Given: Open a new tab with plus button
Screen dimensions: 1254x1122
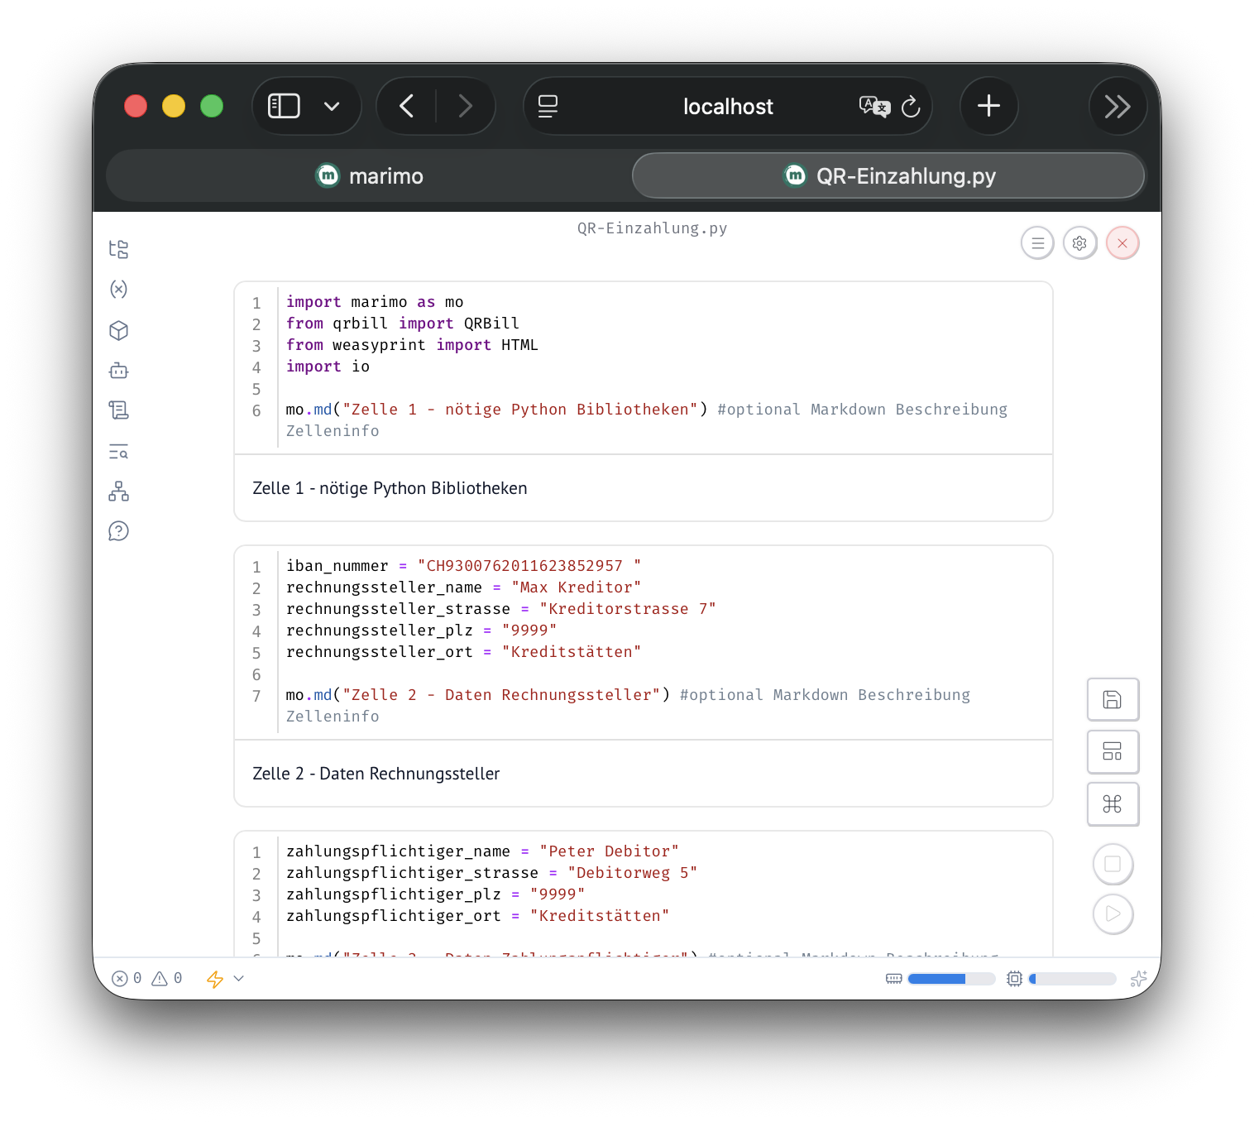Looking at the screenshot, I should (x=988, y=106).
